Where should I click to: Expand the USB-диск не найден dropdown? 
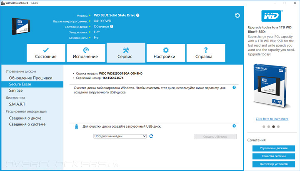[x=120, y=136]
